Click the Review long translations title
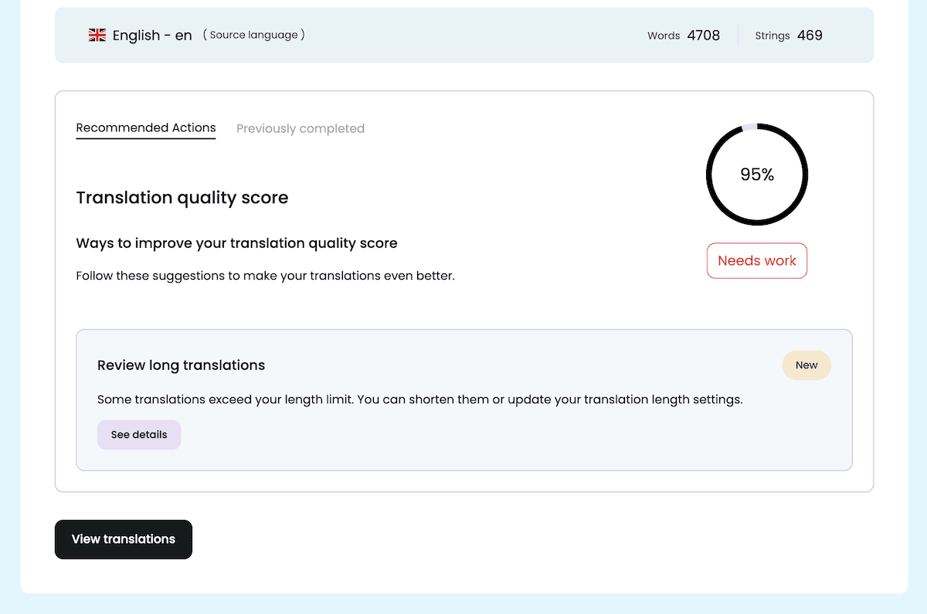The image size is (927, 614). click(x=181, y=365)
